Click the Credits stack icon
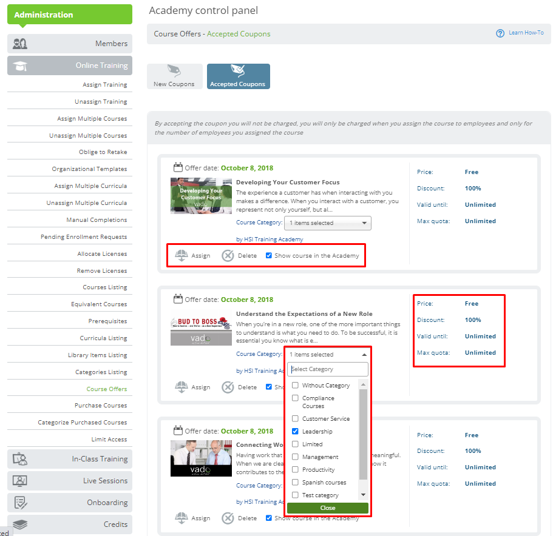 (x=20, y=524)
